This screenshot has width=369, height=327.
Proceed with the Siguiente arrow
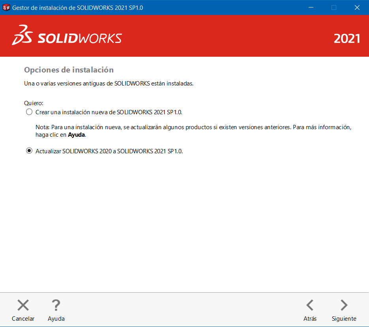[x=344, y=305]
